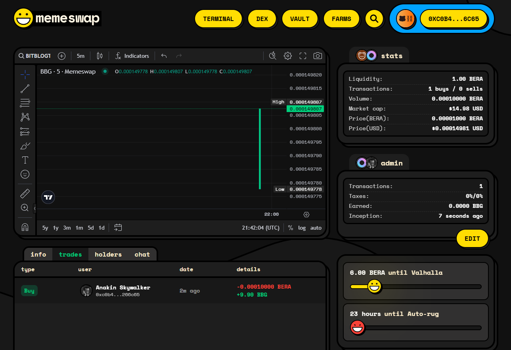Select the trend line drawing tool
The image size is (511, 350).
pos(25,89)
